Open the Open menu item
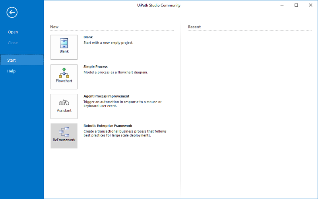This screenshot has height=199, width=318. [x=13, y=32]
